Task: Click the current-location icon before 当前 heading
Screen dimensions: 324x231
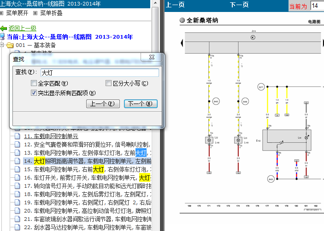Action: [2, 37]
